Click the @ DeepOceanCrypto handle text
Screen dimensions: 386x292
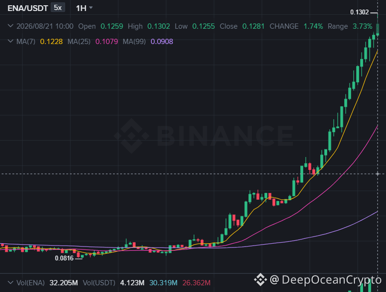tap(326, 280)
